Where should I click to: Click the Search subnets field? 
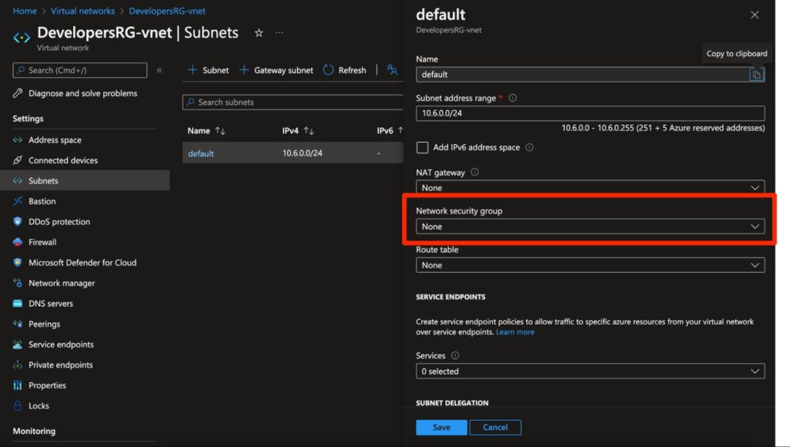[292, 103]
